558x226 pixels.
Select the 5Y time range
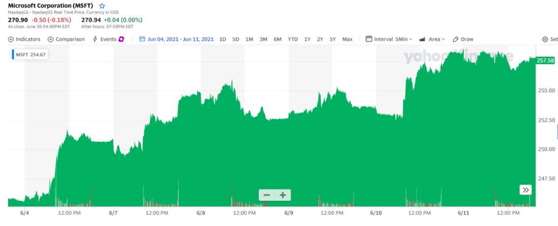coord(333,39)
